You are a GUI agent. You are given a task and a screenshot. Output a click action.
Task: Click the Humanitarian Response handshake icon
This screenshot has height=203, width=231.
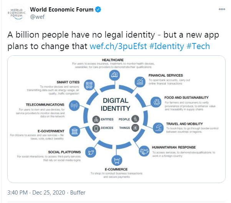point(144,151)
